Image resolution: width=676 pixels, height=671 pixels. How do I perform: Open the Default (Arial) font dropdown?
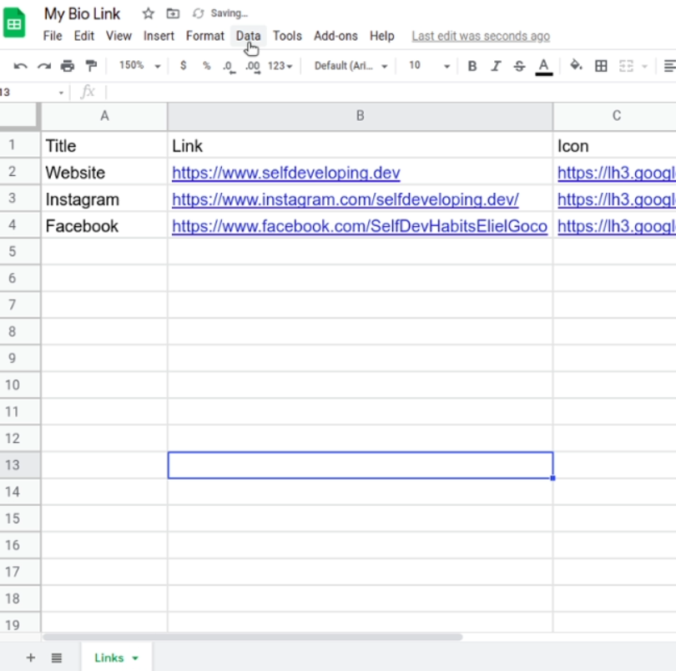point(351,66)
